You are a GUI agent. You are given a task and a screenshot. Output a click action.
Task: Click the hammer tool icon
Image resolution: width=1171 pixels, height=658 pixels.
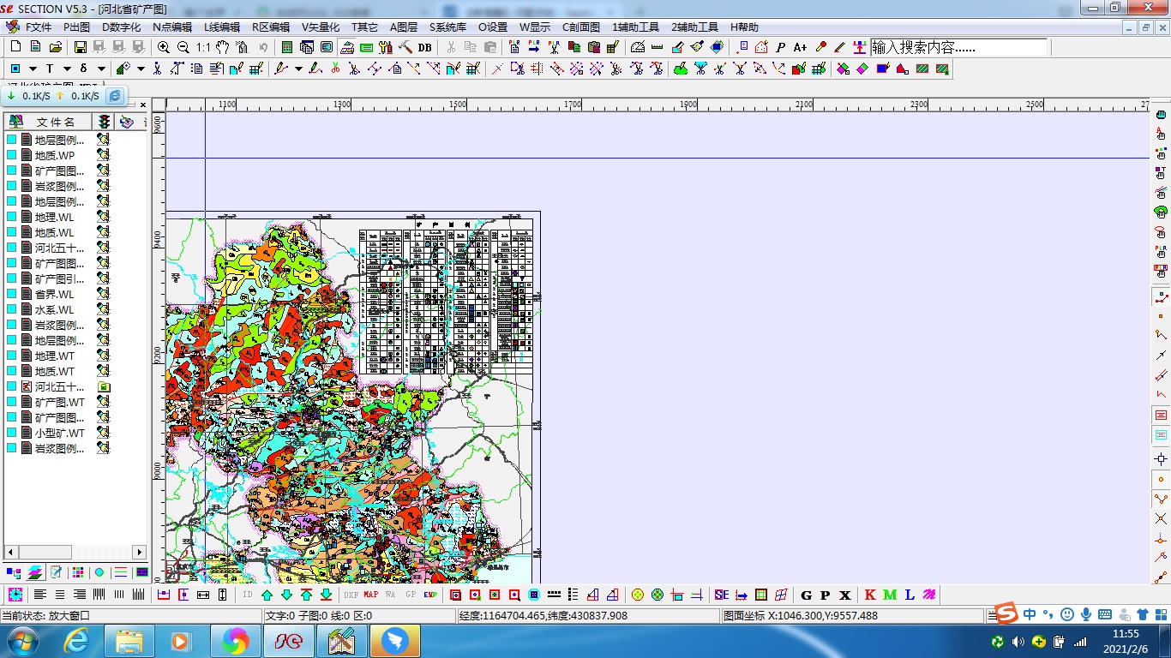[x=405, y=47]
